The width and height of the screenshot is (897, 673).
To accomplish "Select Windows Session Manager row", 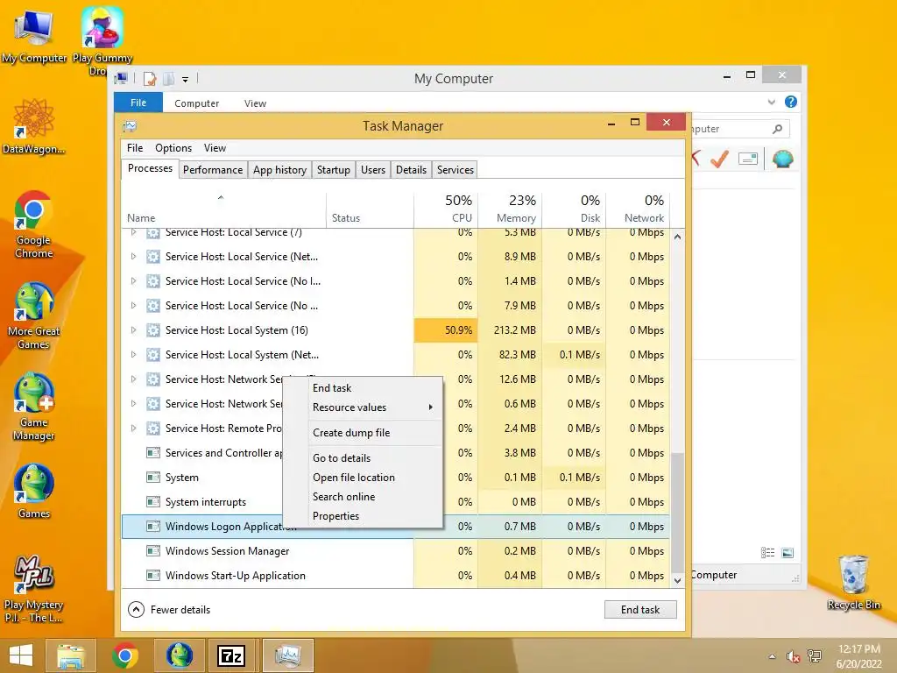I will [395, 551].
